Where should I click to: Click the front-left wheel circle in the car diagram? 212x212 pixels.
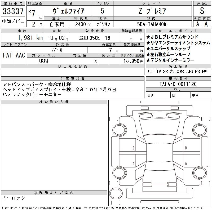[x=120, y=130]
